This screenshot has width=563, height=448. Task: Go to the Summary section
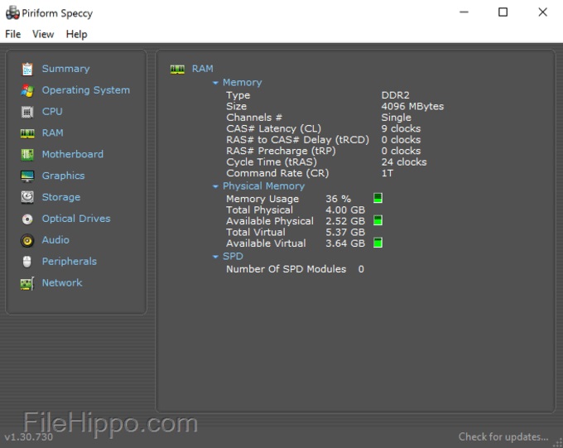point(65,69)
